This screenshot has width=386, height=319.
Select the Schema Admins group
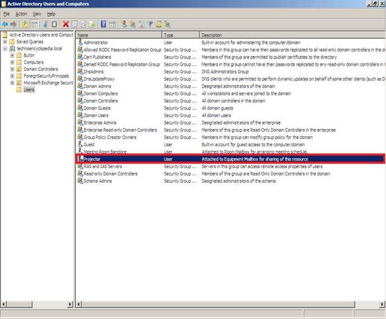(x=230, y=181)
